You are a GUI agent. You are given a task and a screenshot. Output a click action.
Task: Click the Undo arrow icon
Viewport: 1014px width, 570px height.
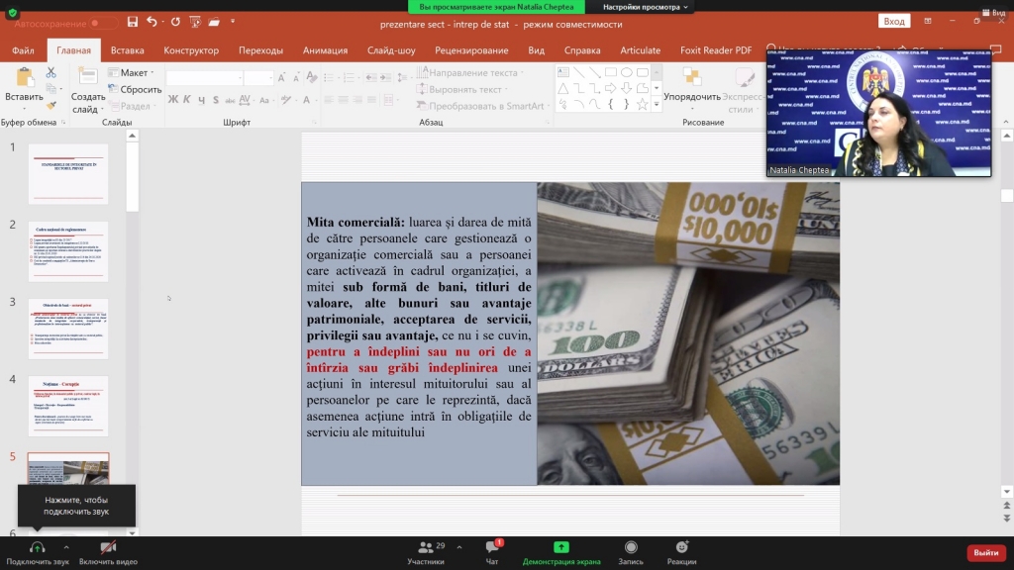click(151, 22)
